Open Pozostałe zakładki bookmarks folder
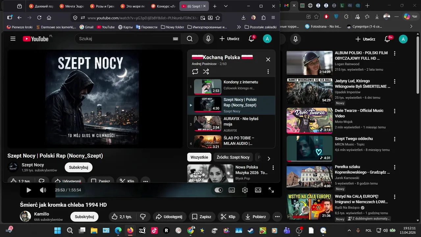The width and height of the screenshot is (421, 237). coord(260,27)
